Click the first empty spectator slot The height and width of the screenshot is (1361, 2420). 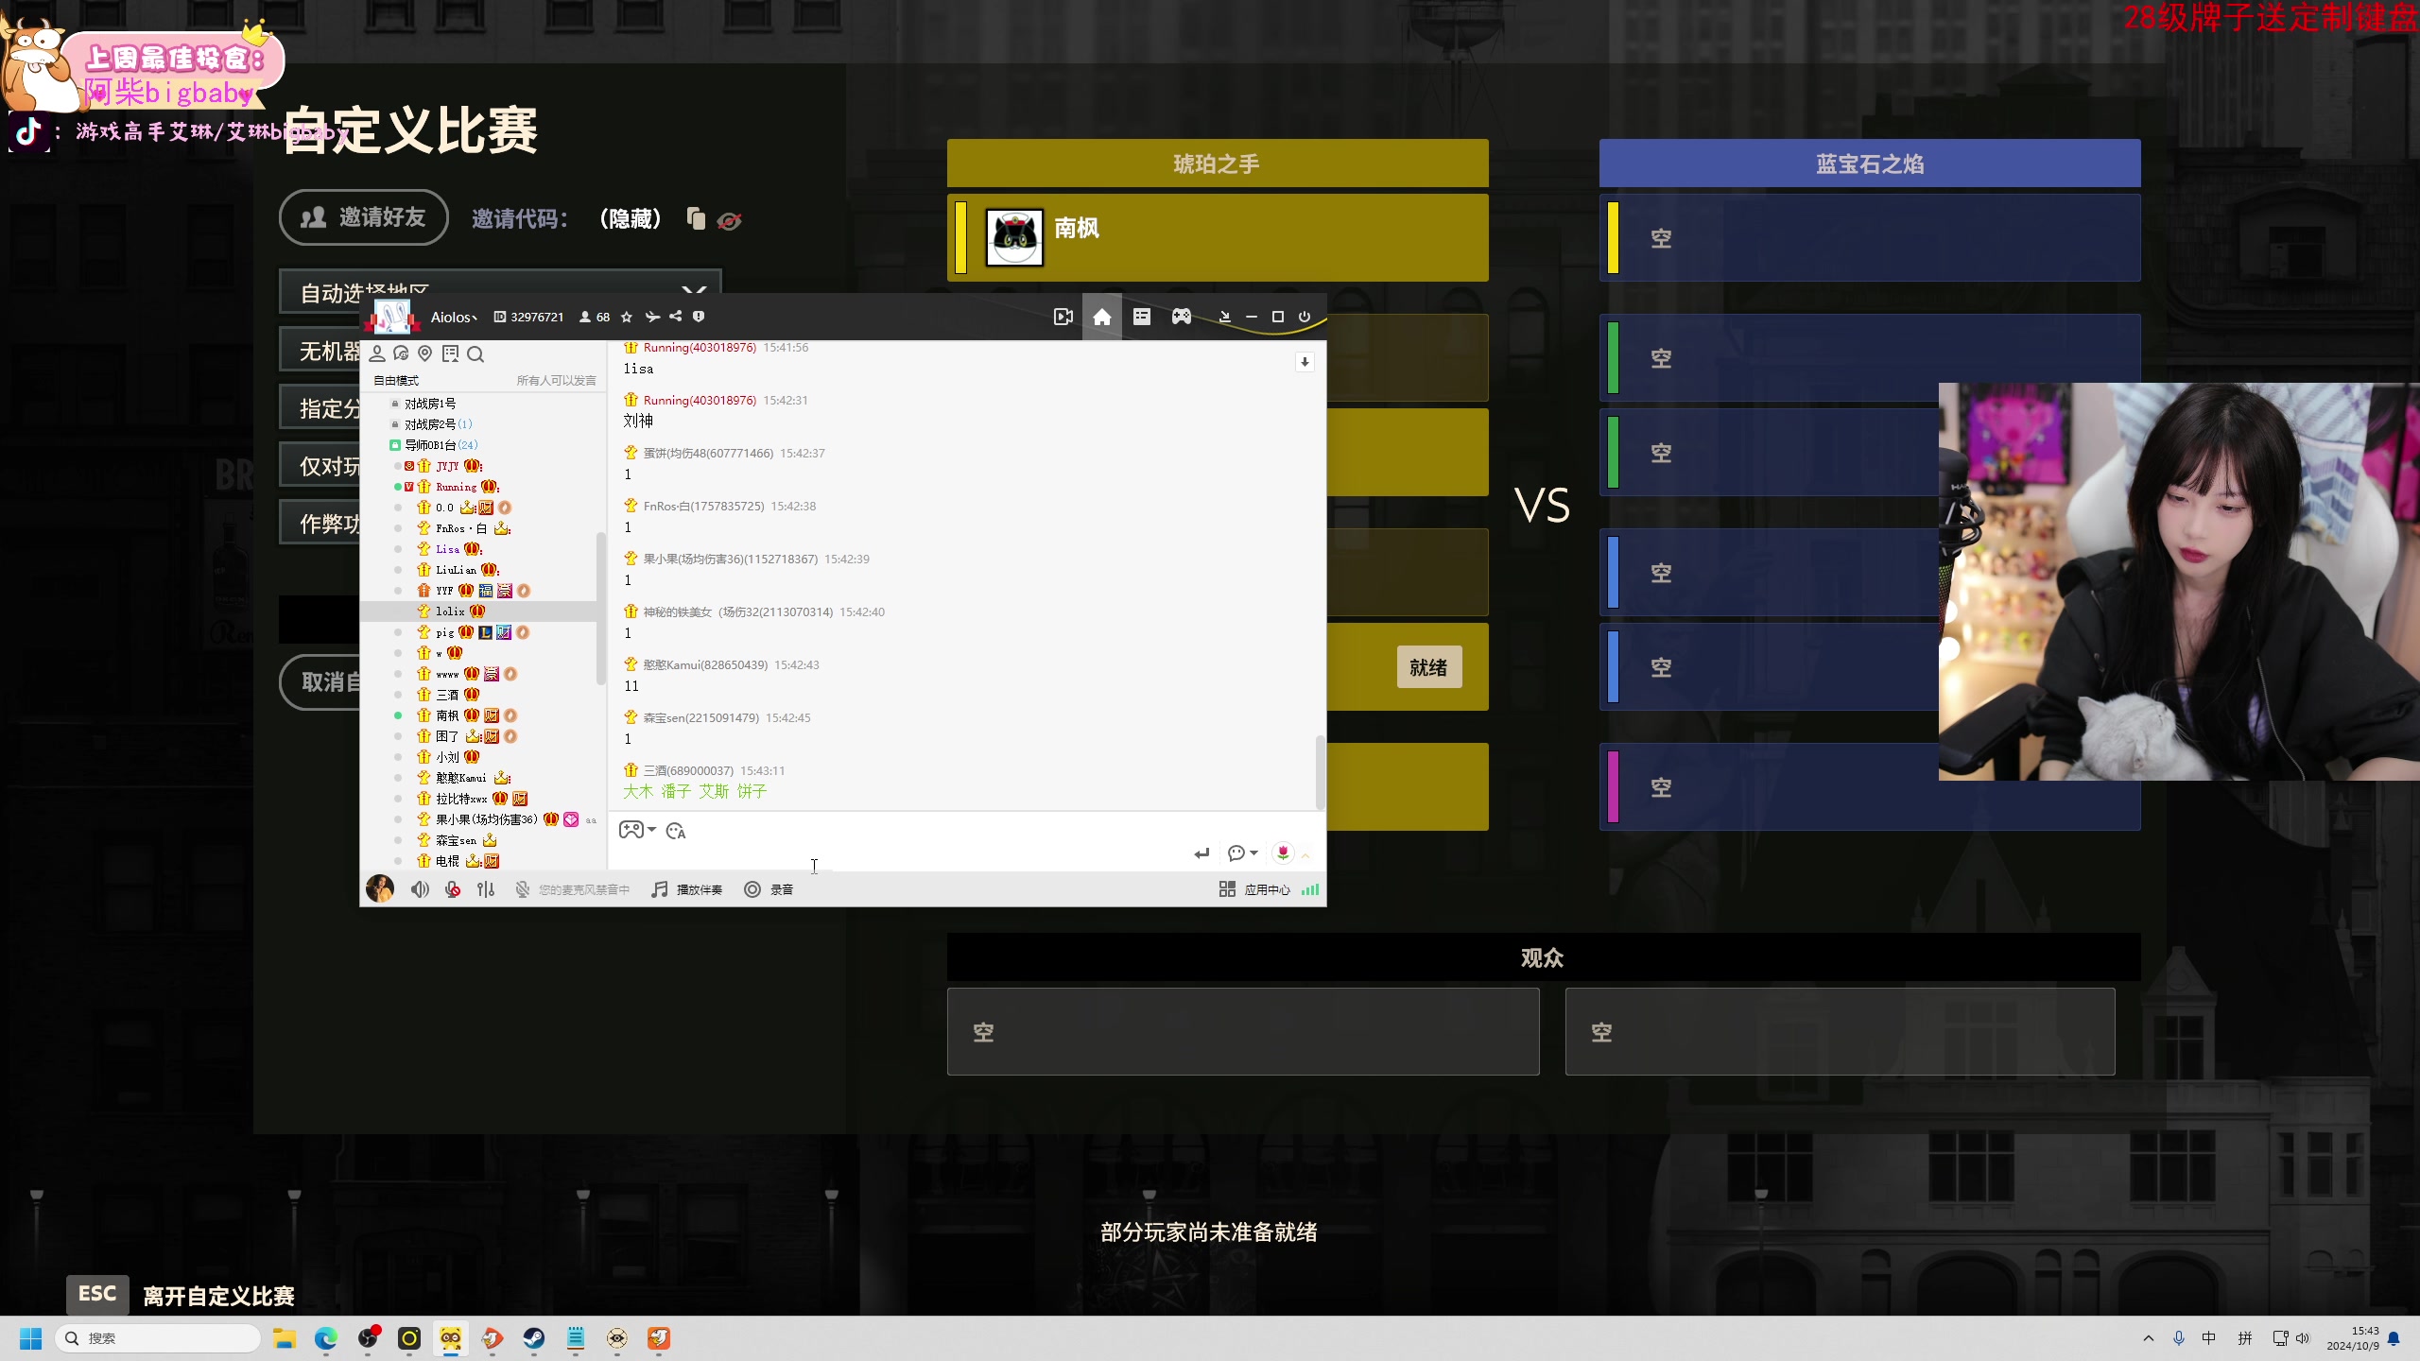(1243, 1032)
